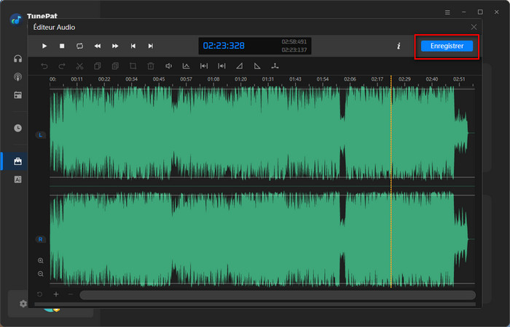Image resolution: width=510 pixels, height=327 pixels.
Task: Click the 02:40 mark on timeline ruler
Action: (432, 79)
